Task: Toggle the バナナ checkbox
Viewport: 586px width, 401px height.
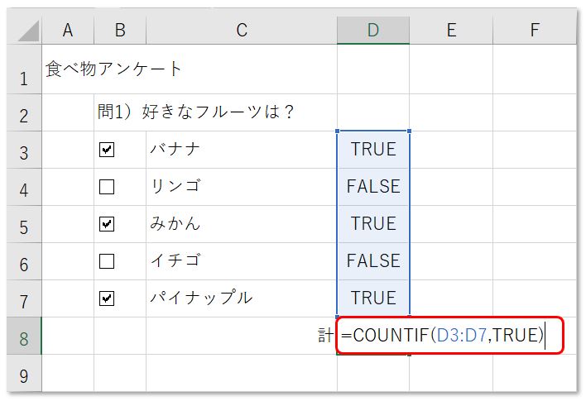Action: pos(106,150)
